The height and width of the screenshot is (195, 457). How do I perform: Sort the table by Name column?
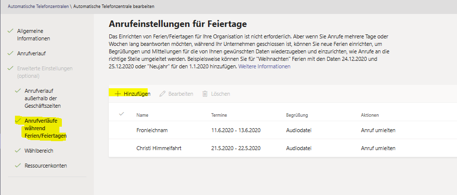click(x=142, y=115)
